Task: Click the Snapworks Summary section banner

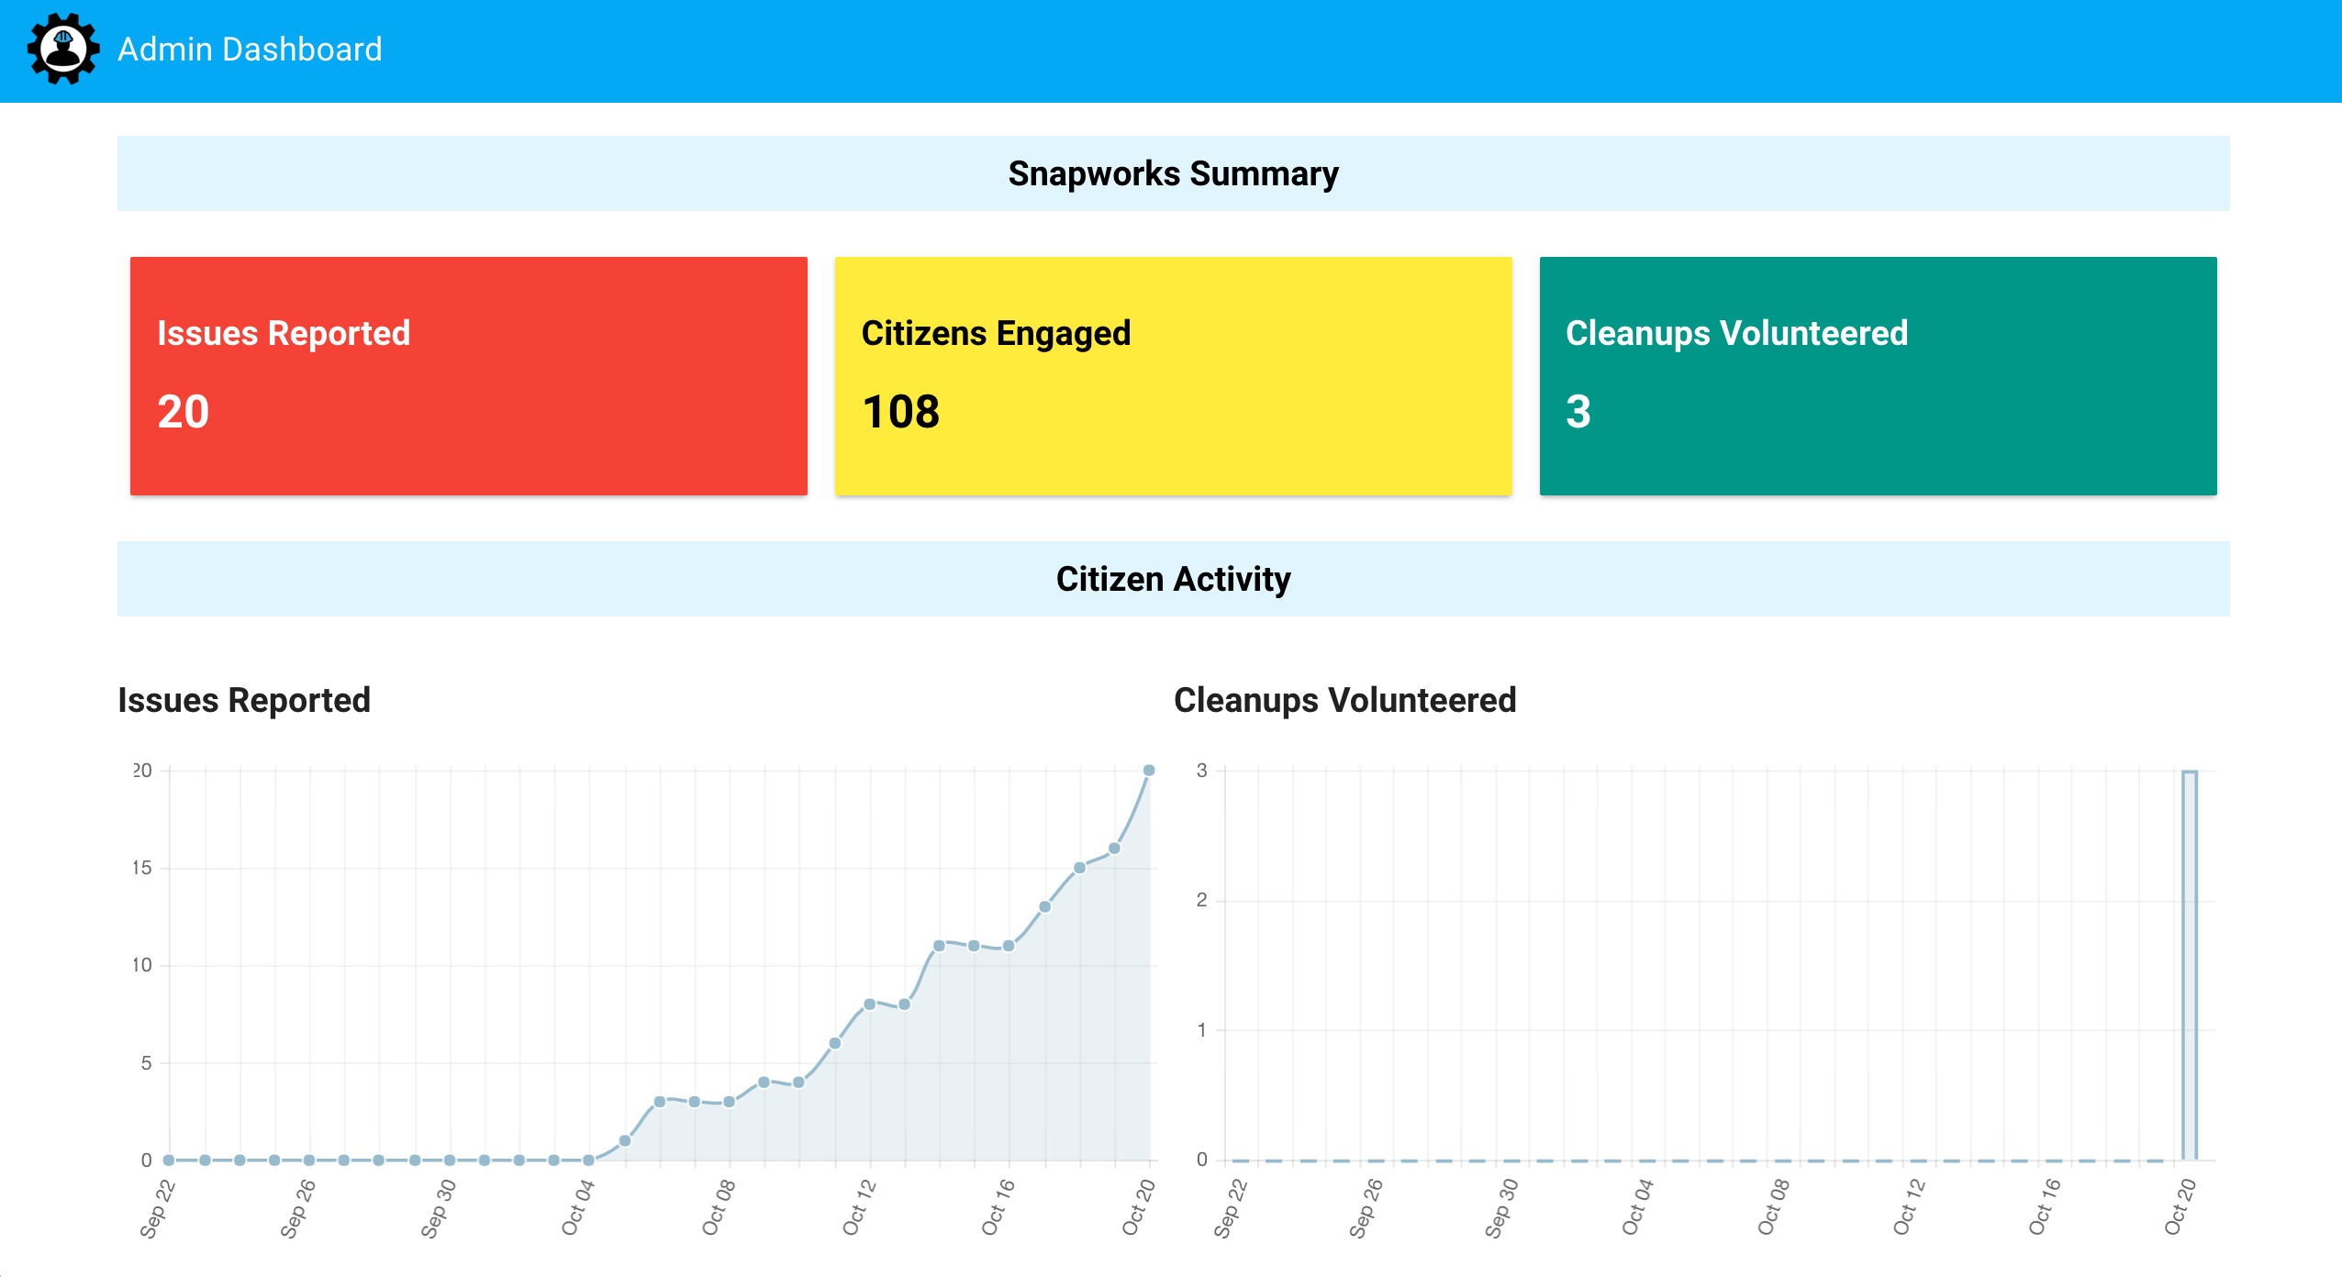Action: coord(1173,173)
